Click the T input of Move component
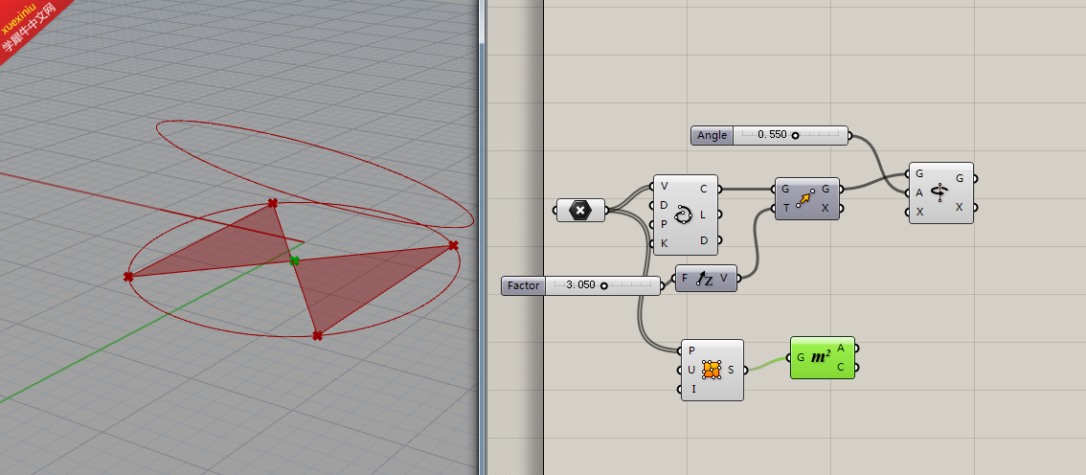The image size is (1086, 475). 785,208
